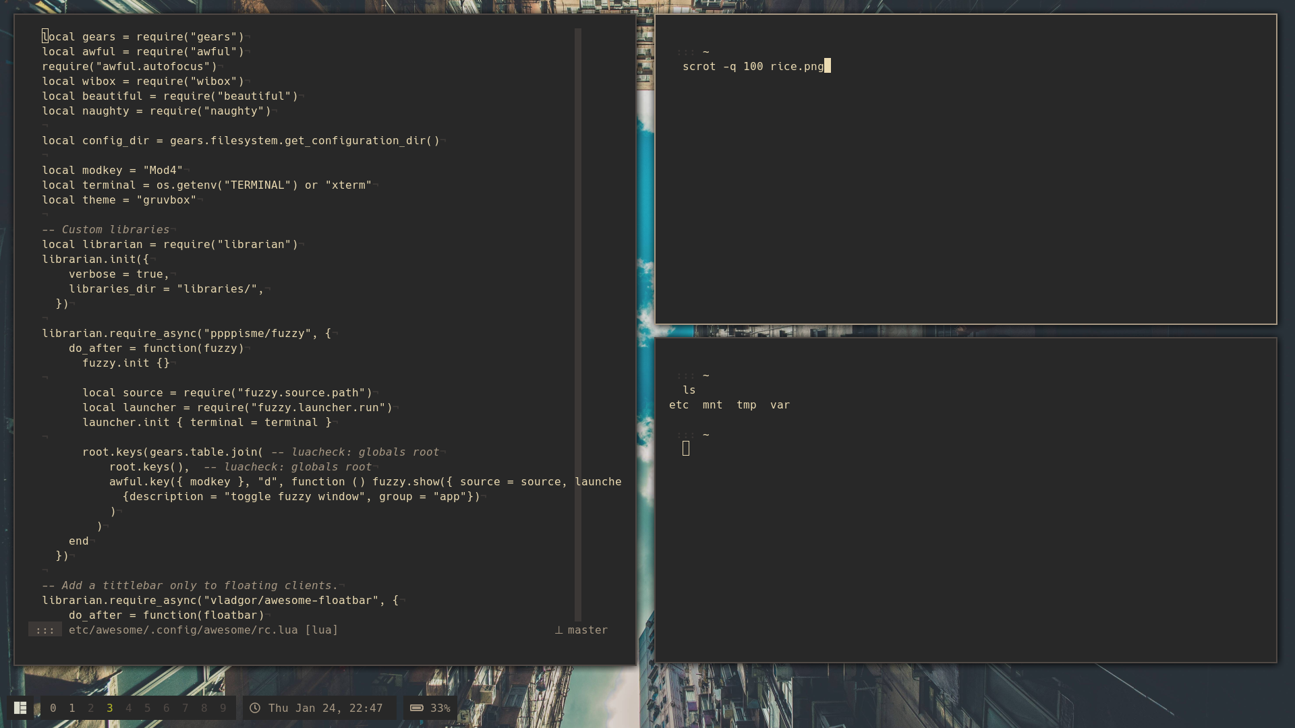Click the editor's vertical scrollbar

click(x=578, y=324)
